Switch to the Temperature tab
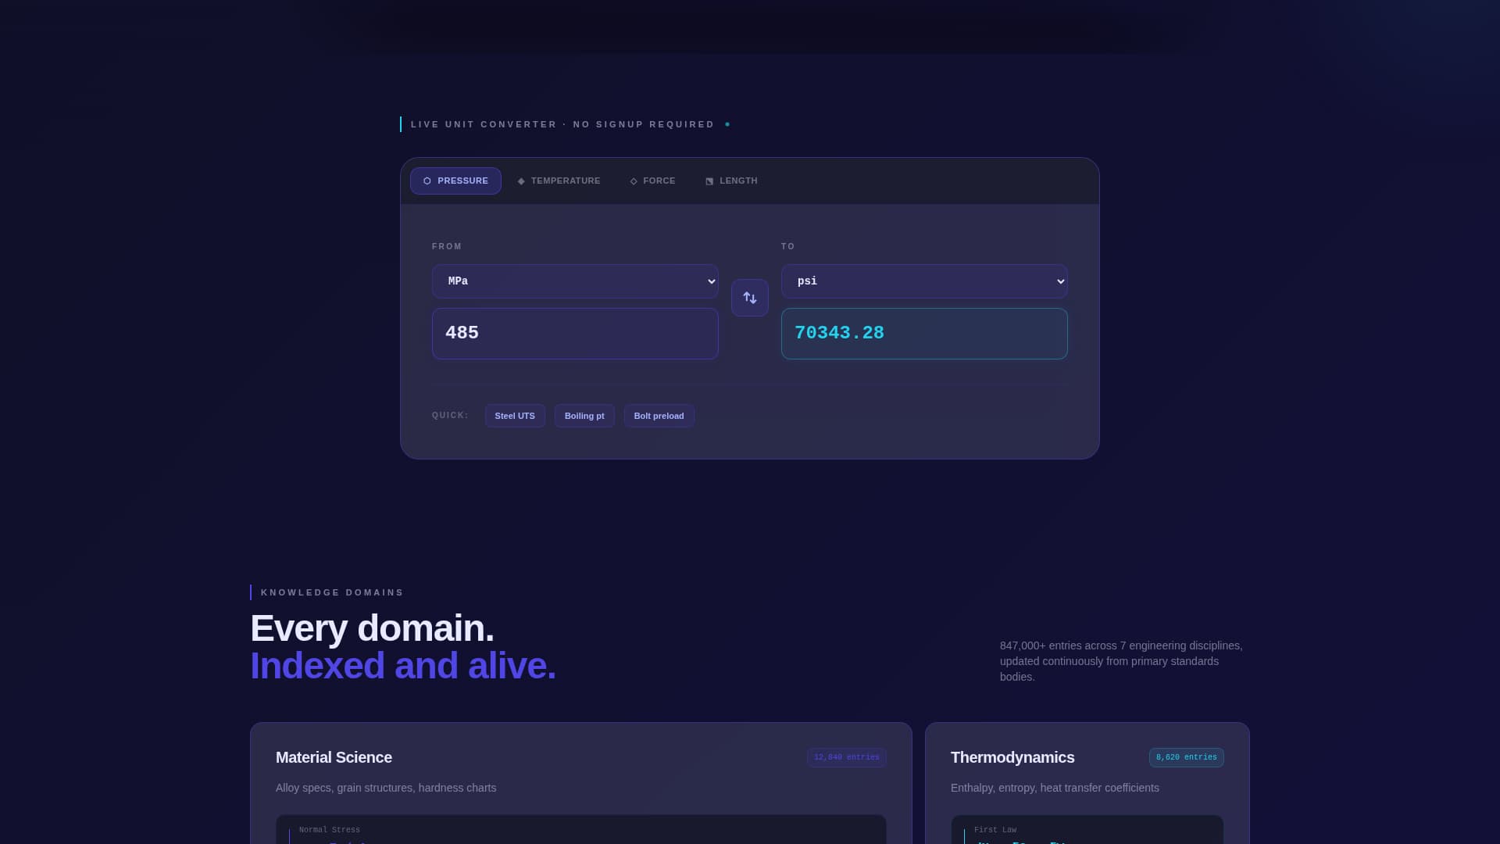 [559, 181]
